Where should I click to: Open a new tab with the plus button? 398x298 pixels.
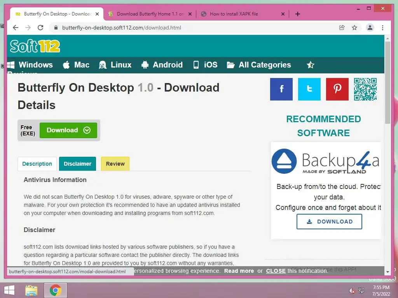[x=298, y=14]
